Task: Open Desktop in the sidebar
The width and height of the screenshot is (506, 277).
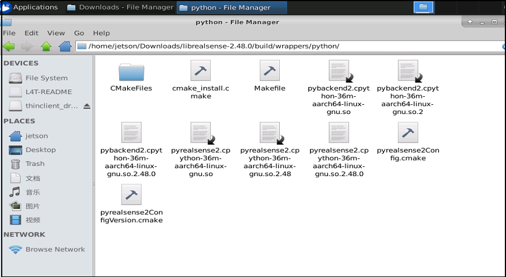Action: click(x=32, y=150)
